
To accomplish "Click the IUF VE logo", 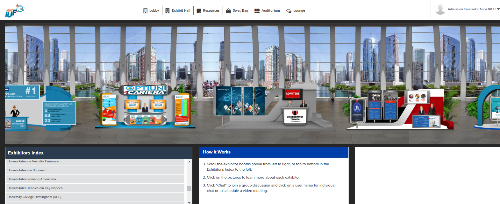I will pos(14,11).
